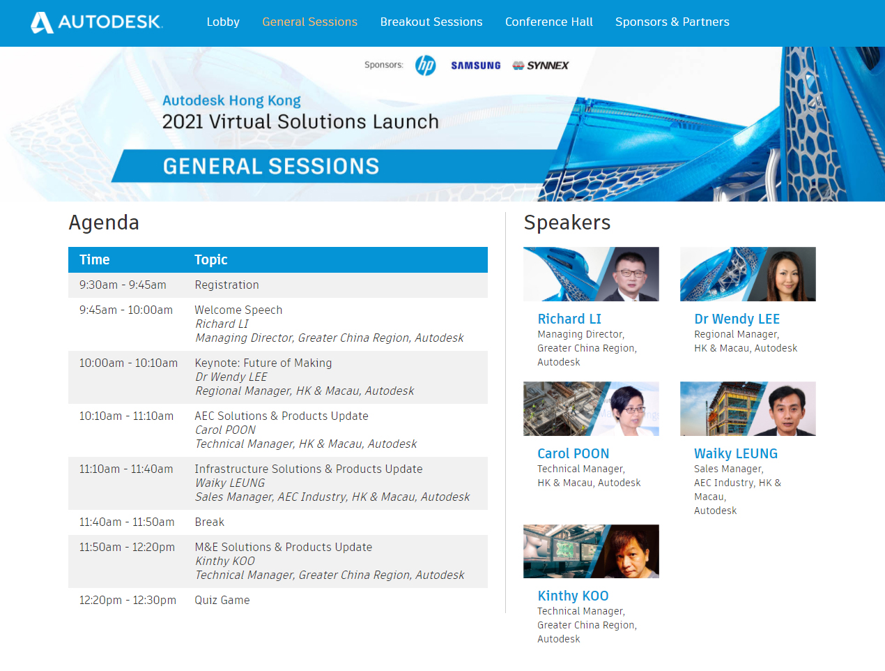Click Carol POON in the agenda table

tap(226, 430)
